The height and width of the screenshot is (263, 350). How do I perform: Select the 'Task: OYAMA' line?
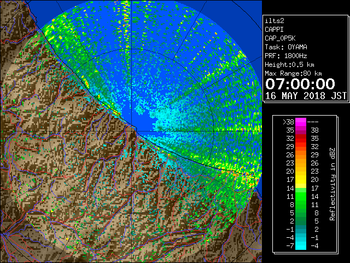pyautogui.click(x=286, y=47)
